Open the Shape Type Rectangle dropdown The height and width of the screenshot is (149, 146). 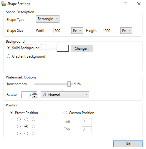pos(48,19)
